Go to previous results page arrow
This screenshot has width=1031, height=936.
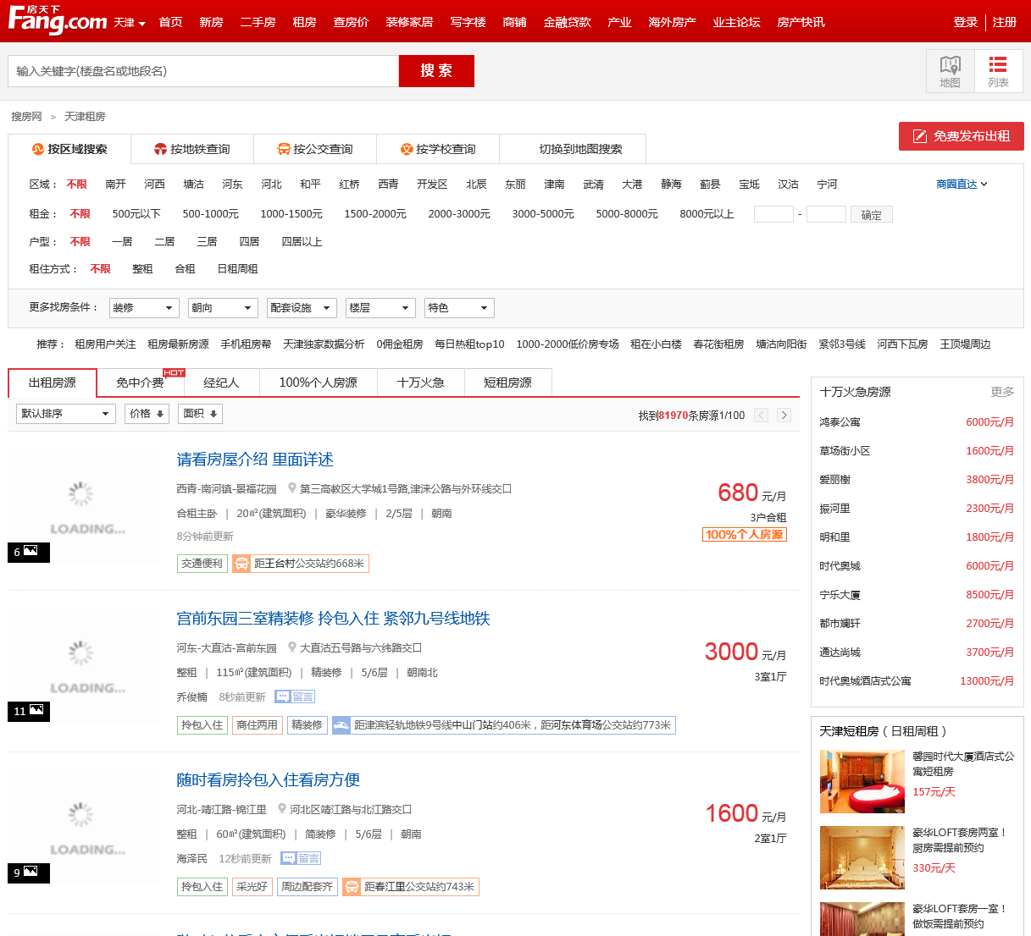click(761, 415)
